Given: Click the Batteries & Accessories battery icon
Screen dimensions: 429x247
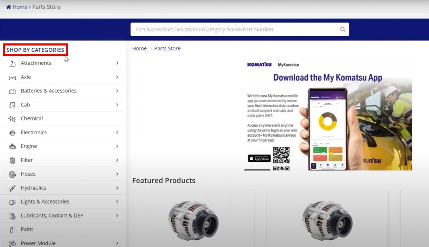Looking at the screenshot, I should [12, 91].
